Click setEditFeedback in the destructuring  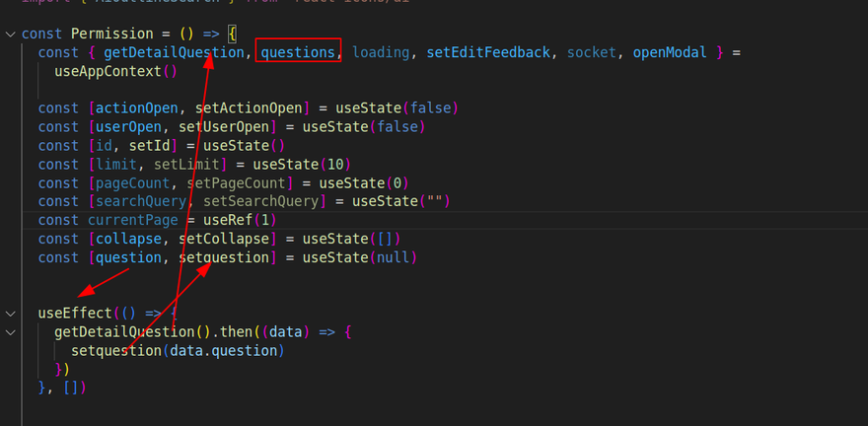(x=488, y=52)
